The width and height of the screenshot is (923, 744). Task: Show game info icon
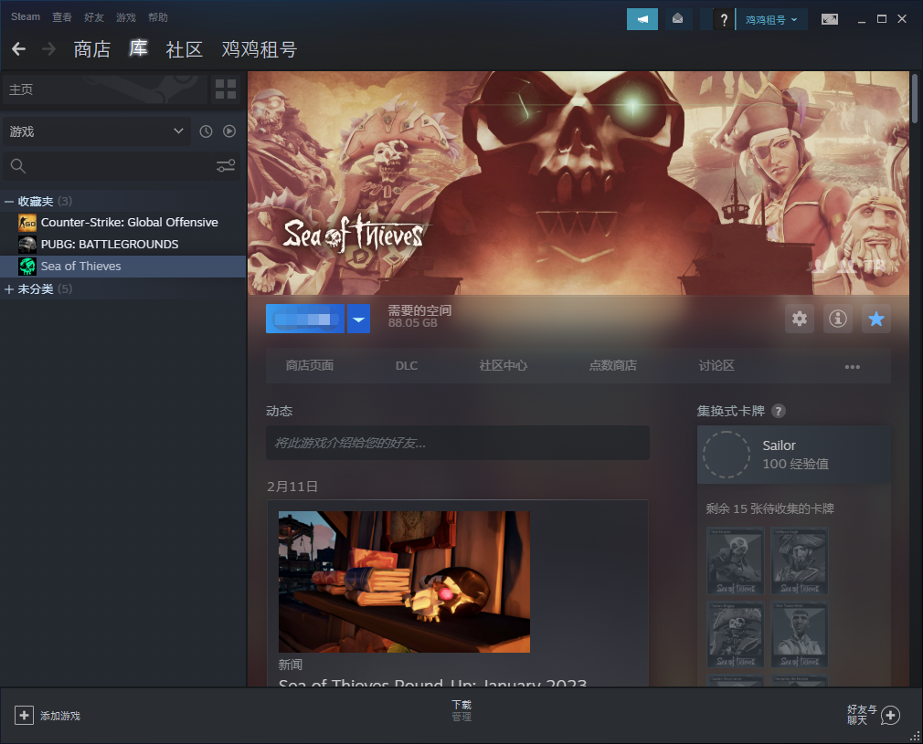(x=838, y=319)
